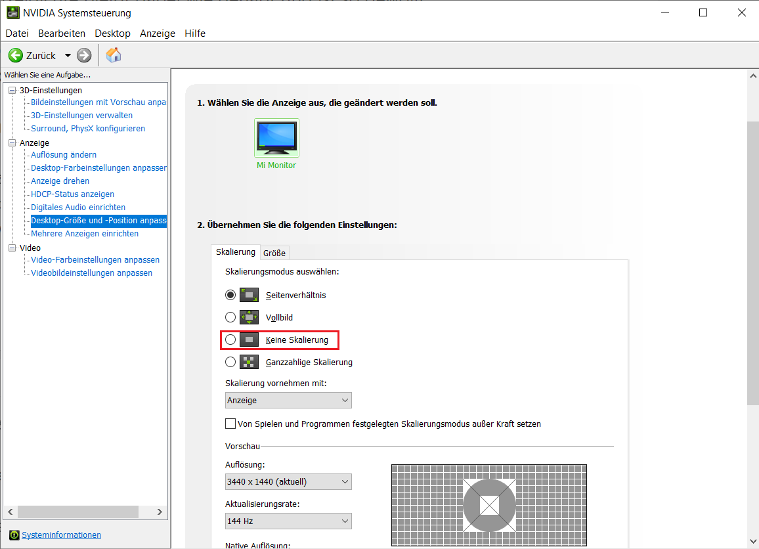Image resolution: width=759 pixels, height=549 pixels.
Task: Open Video-Farbeinstellungen anpassen
Action: point(95,259)
